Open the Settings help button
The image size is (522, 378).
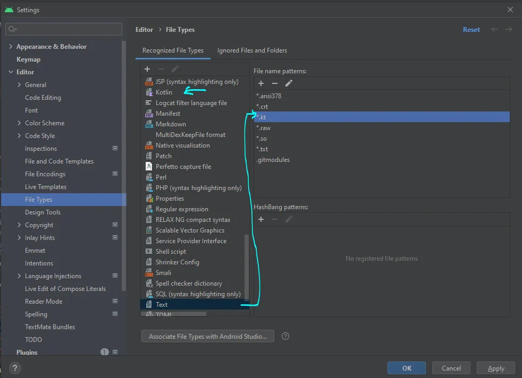[15, 368]
